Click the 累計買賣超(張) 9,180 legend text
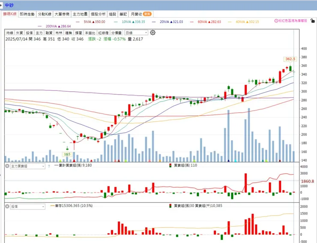This screenshot has height=243, width=317. pyautogui.click(x=75, y=165)
